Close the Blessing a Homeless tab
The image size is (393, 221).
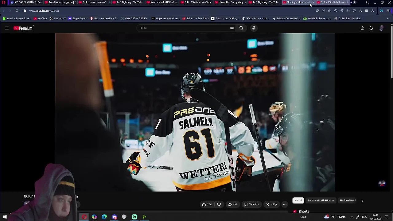[313, 2]
